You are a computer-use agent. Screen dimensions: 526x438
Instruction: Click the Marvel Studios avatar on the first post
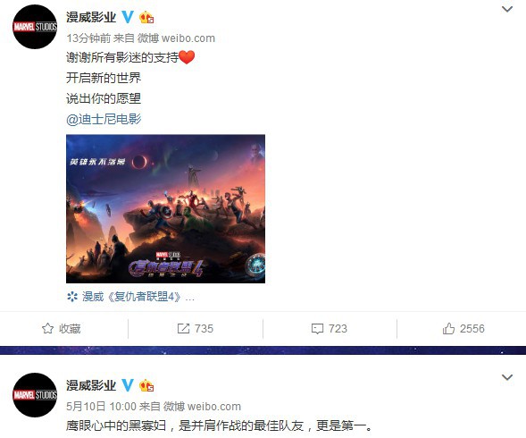(x=35, y=27)
